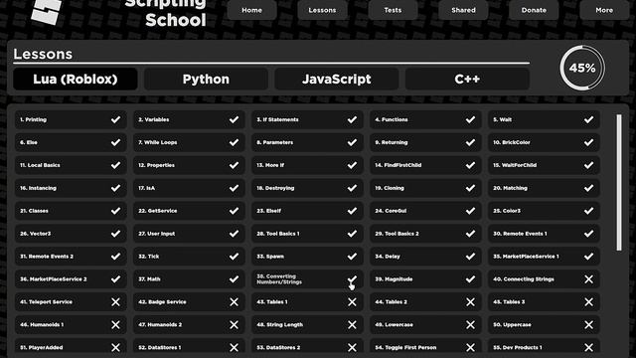The height and width of the screenshot is (358, 636).
Task: Open lesson 16. Instancing
Action: (x=71, y=188)
